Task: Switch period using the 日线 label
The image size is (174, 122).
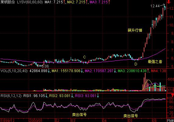Action: pos(170,120)
